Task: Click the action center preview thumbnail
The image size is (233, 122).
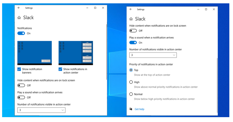Action: 76,53
